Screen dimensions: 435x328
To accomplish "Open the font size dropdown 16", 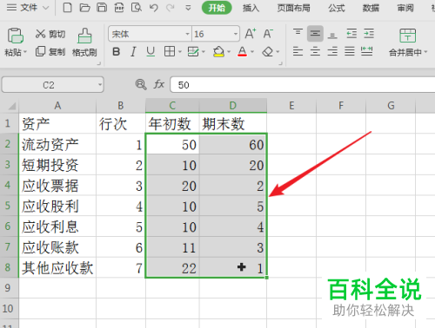I will click(236, 35).
